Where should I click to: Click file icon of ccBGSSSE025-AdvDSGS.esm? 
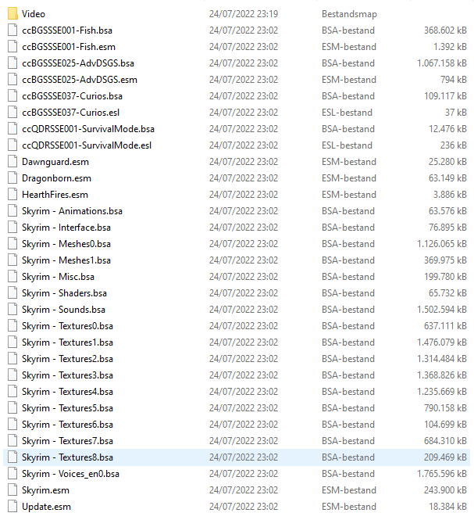[x=12, y=80]
